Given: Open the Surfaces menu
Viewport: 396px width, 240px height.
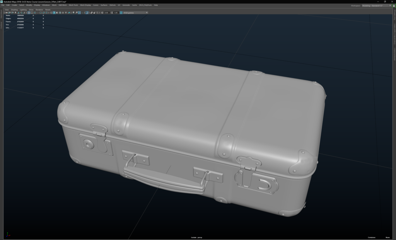Looking at the screenshot, I should (x=104, y=5).
